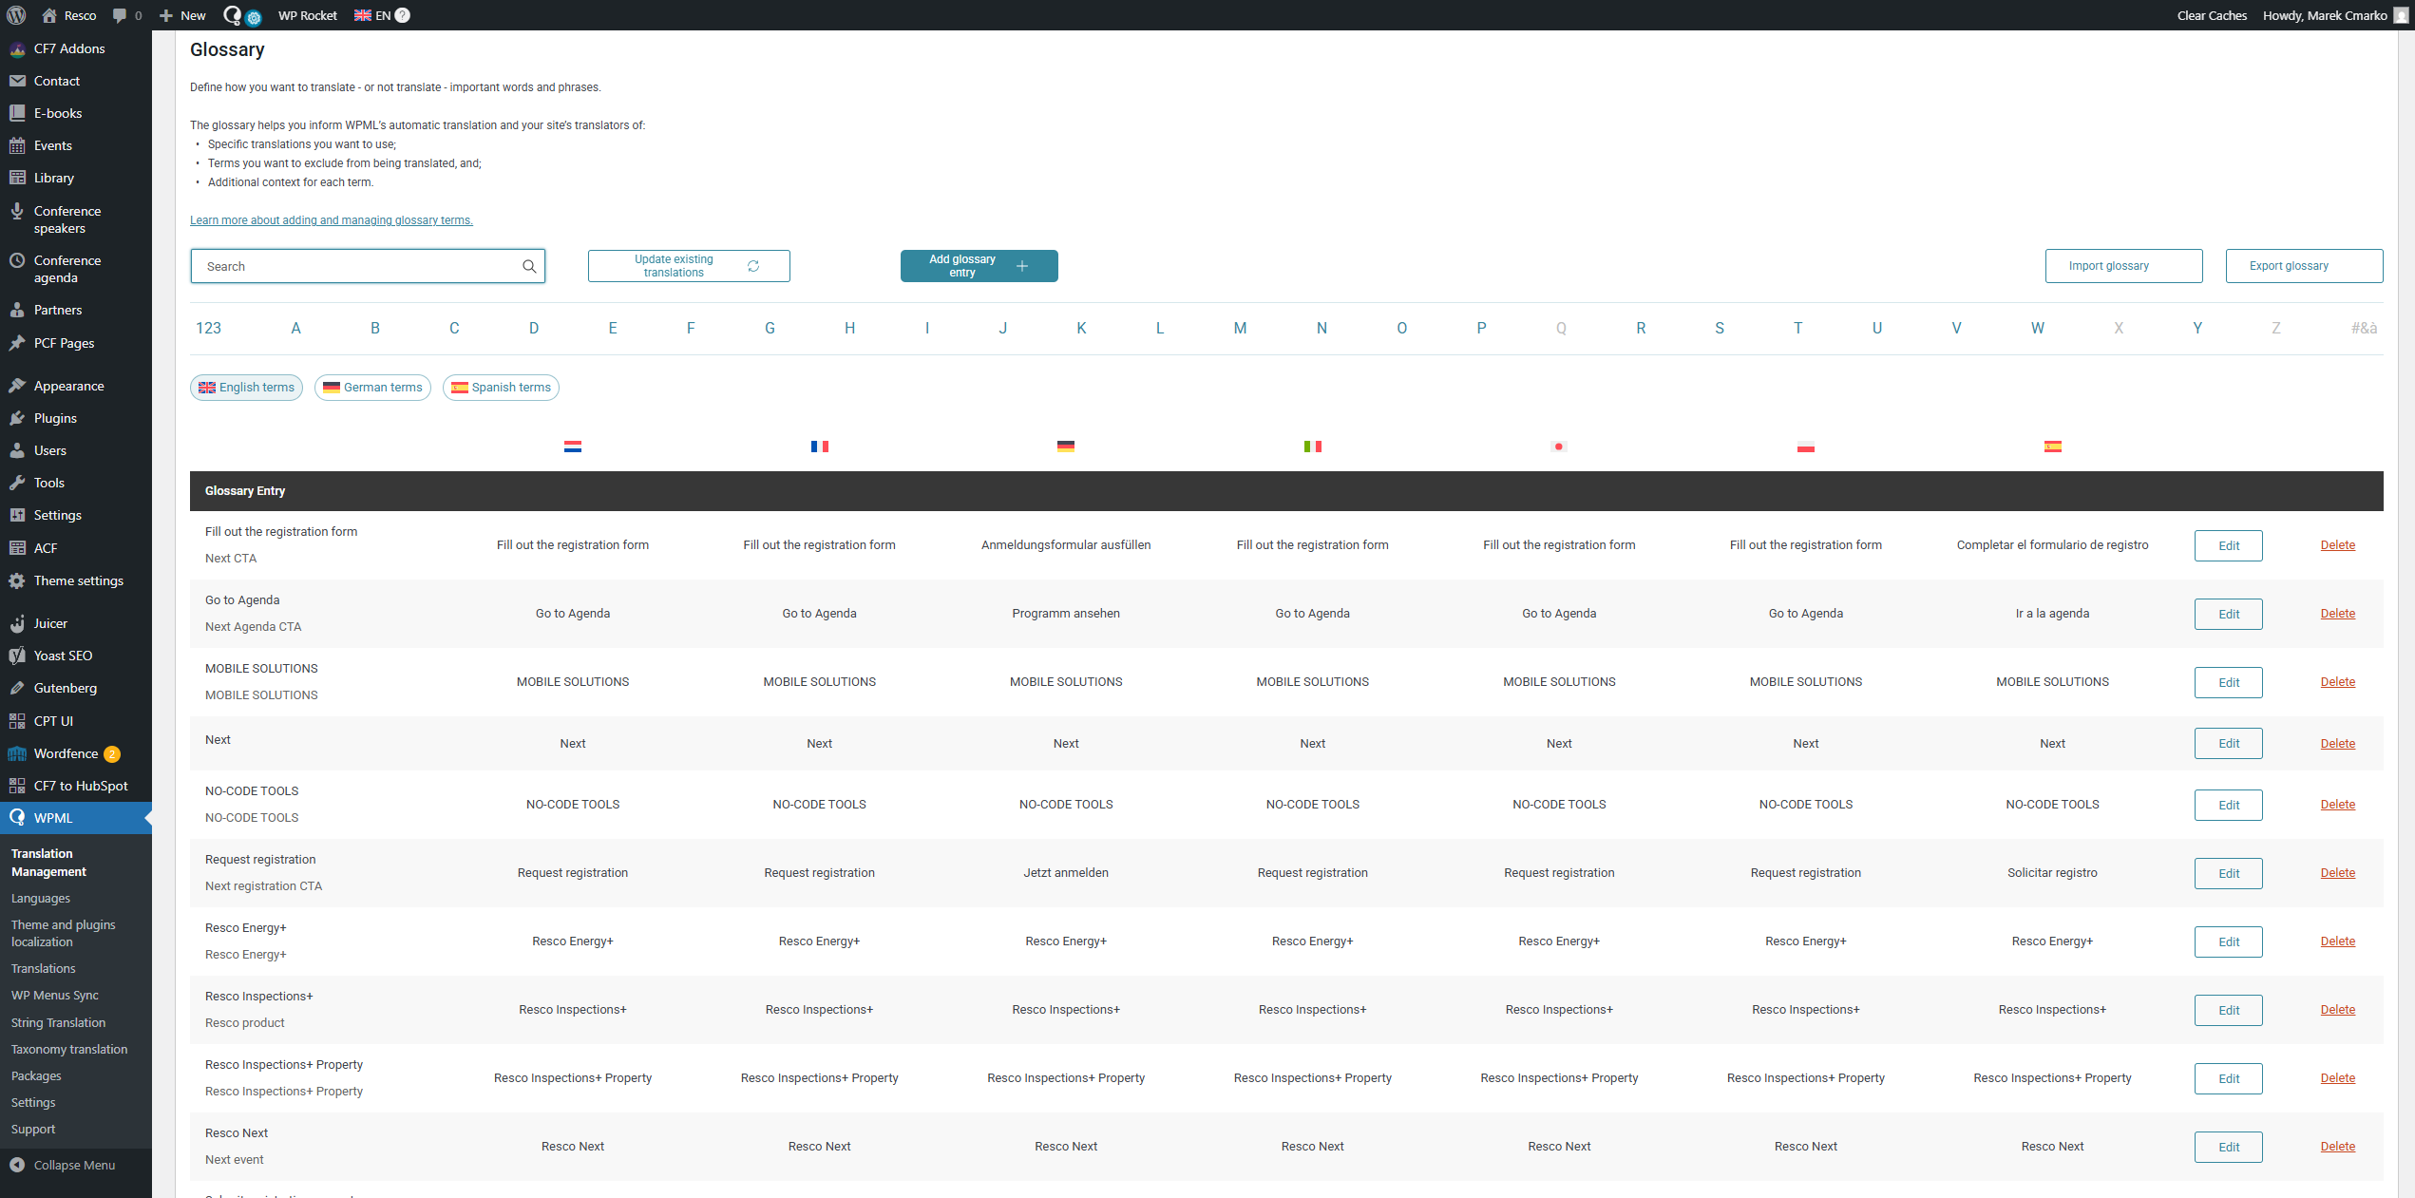Open String Translation submenu item
Screen dimensions: 2415x1198
[x=58, y=1022]
